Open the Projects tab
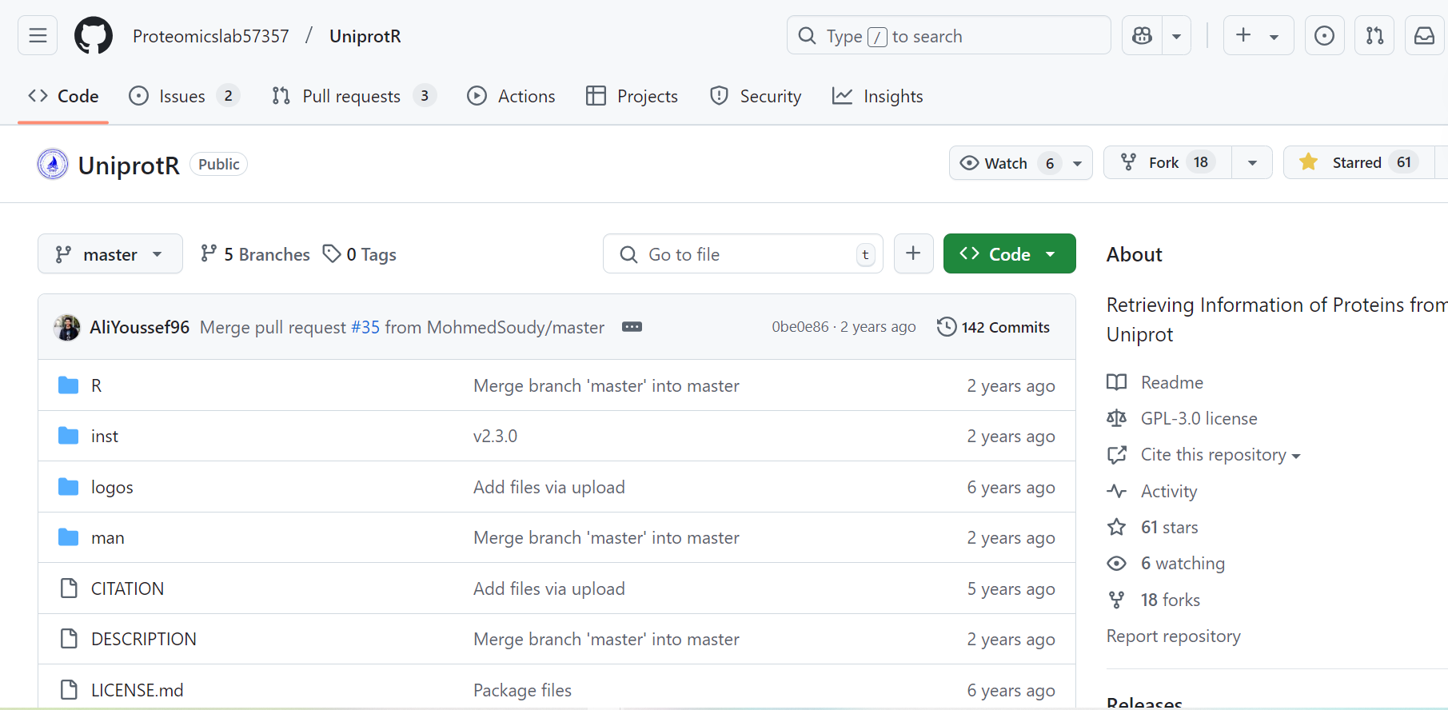 632,96
